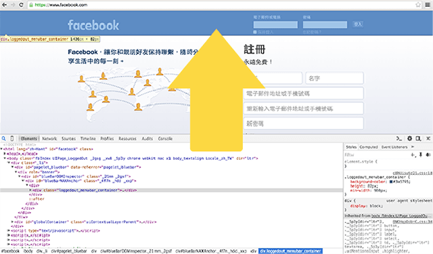Click the browser forward arrow
The height and width of the screenshot is (254, 433).
[13, 5]
